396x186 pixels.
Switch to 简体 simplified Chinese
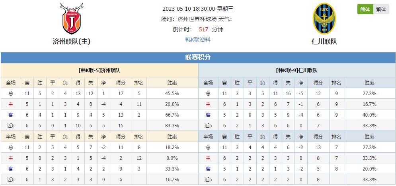click(x=365, y=9)
